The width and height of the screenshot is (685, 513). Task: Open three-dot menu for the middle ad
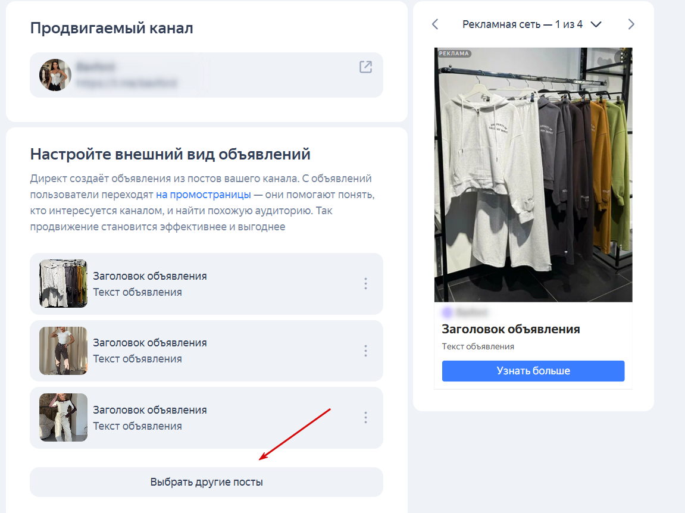(x=365, y=351)
